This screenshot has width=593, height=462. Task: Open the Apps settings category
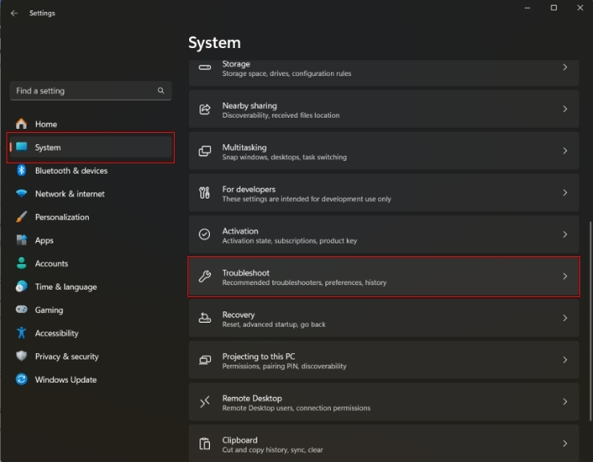point(91,240)
